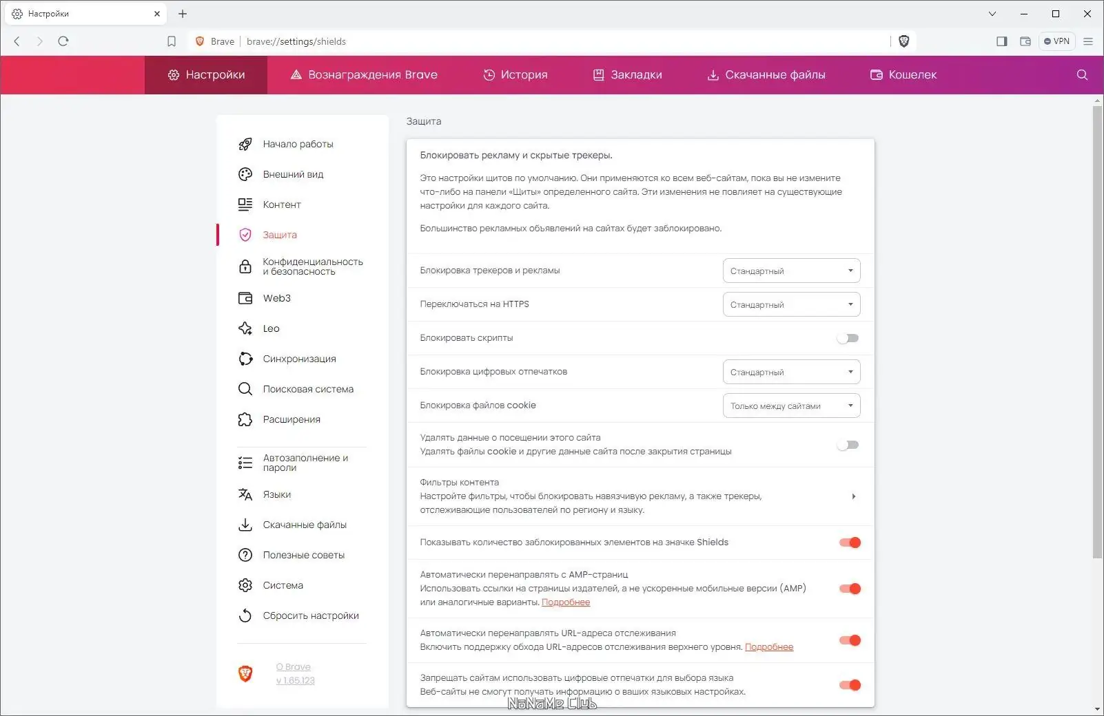Search settings with the magnifier icon
1104x716 pixels.
pos(1082,75)
